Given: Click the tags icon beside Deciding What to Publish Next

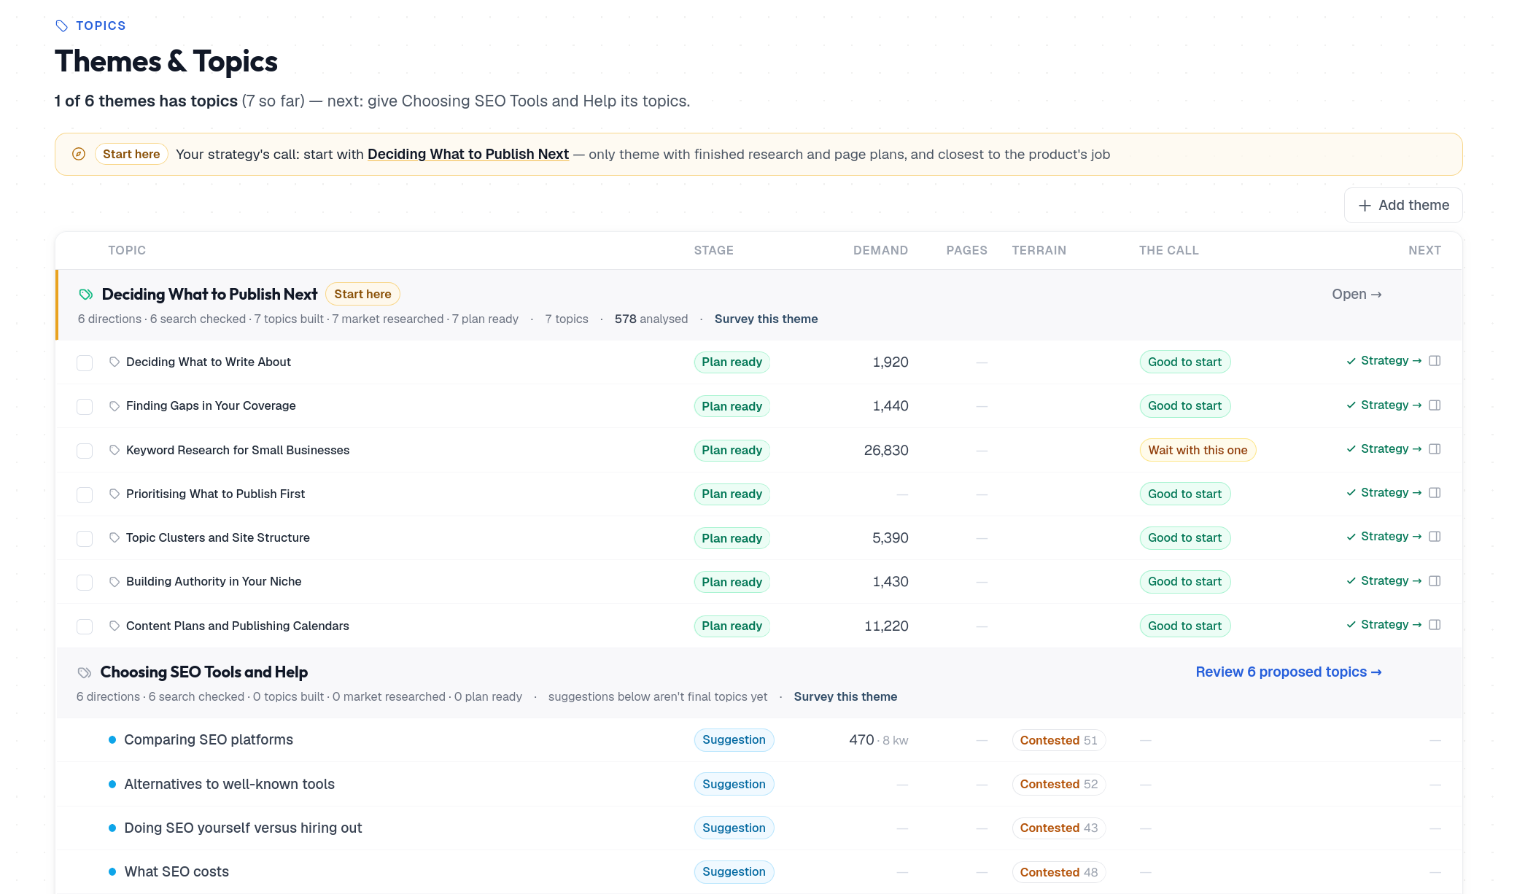Looking at the screenshot, I should tap(86, 294).
